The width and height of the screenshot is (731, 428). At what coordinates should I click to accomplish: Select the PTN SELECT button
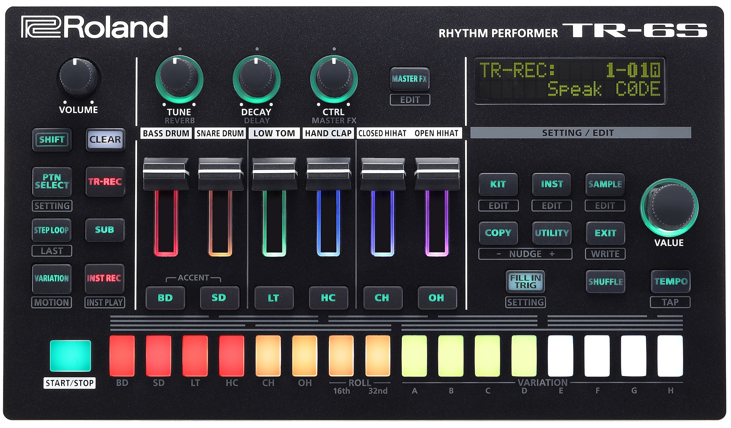[52, 181]
